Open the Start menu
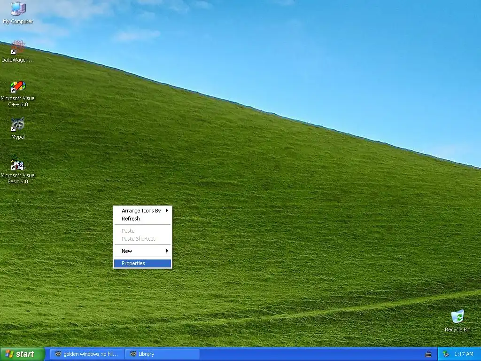This screenshot has height=361, width=481. click(x=22, y=354)
